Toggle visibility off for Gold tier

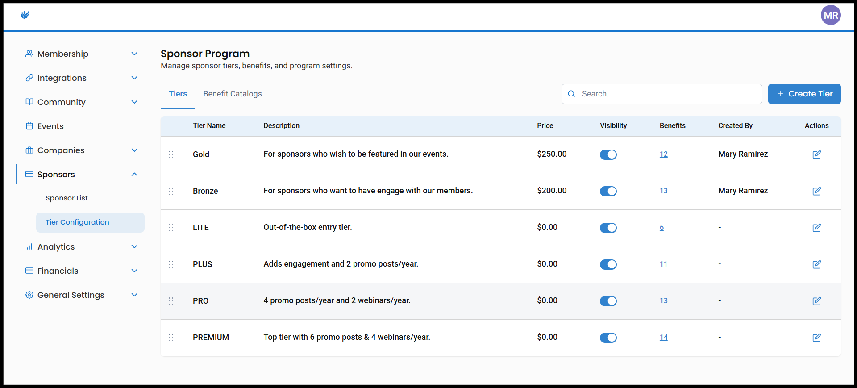tap(608, 154)
